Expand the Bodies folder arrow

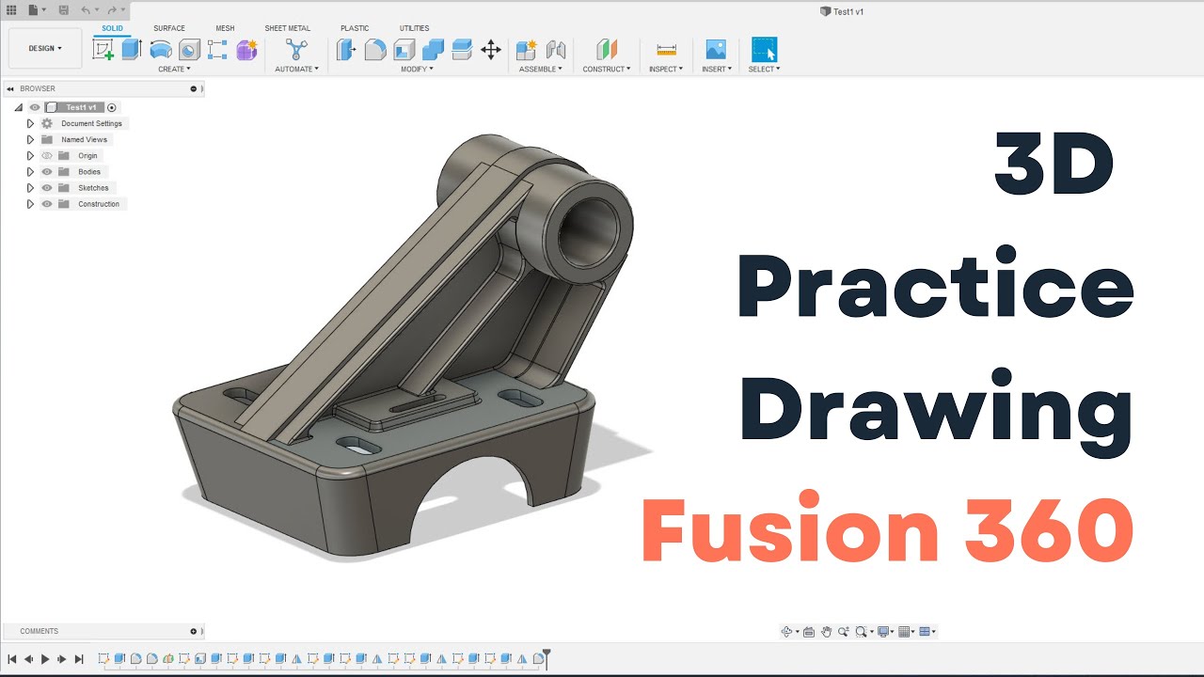30,172
